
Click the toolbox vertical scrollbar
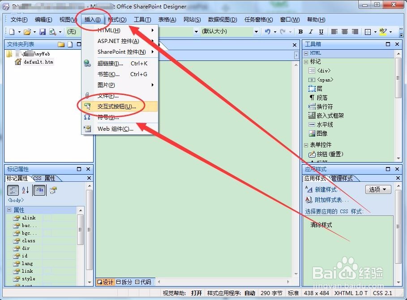point(398,78)
